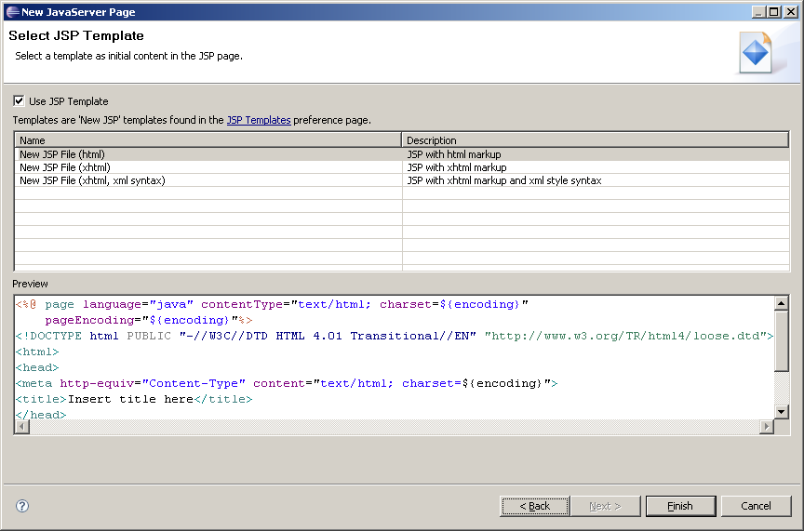Click the preview horizontal scroll right arrow
Screen dimensions: 804x531
[767, 427]
